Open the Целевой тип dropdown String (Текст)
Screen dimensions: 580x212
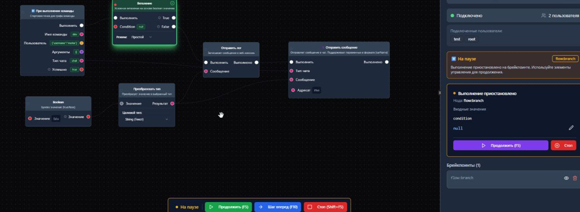pyautogui.click(x=146, y=119)
